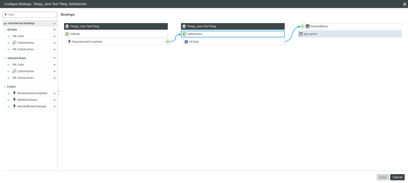Click GetData service icon
The height and width of the screenshot is (183, 408).
click(67, 34)
